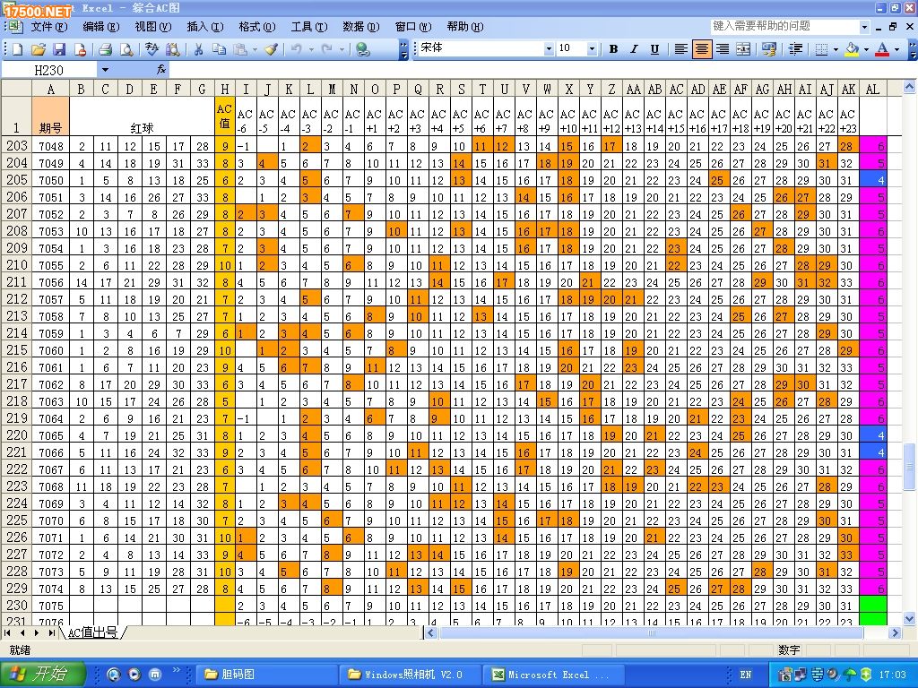The width and height of the screenshot is (918, 688).
Task: Open the Font Color palette dropdown arrow
Action: click(x=896, y=49)
